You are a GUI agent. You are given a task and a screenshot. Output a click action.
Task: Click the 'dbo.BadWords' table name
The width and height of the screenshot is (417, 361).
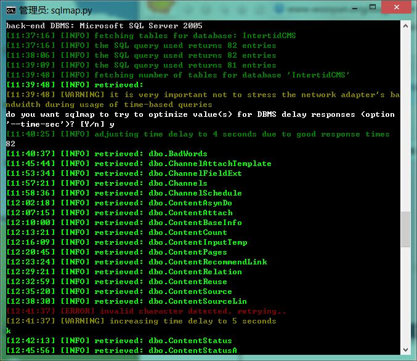[177, 154]
